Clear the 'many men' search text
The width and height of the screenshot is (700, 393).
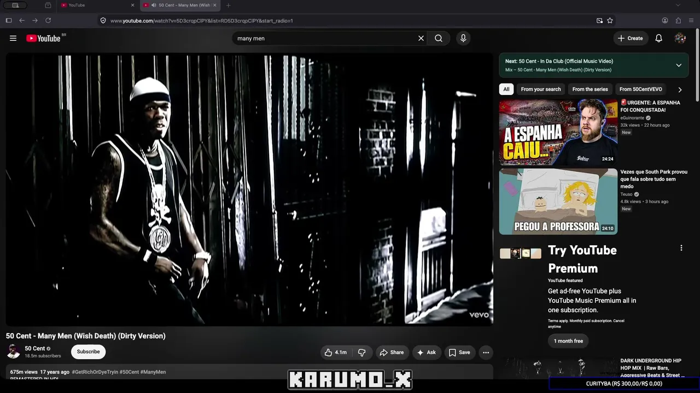point(421,38)
